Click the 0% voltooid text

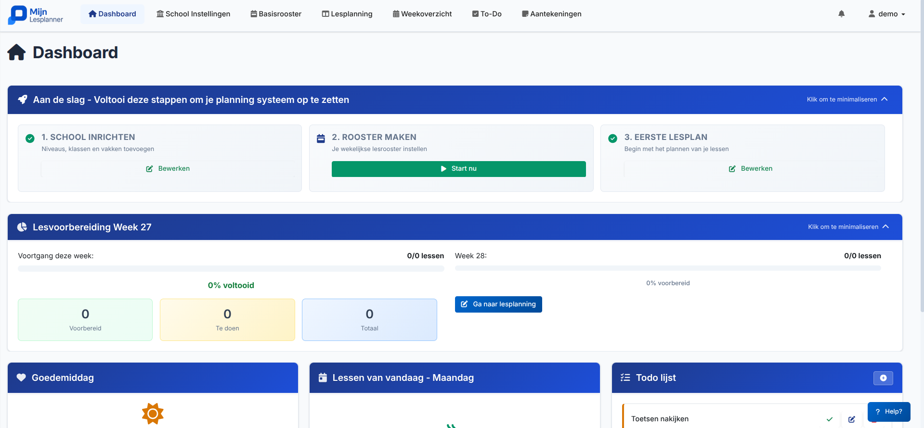[x=231, y=285]
